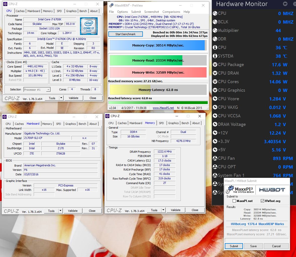Switch to SPD tab in Memory CPU-Z window
This screenshot has height=257, width=296.
tap(161, 123)
